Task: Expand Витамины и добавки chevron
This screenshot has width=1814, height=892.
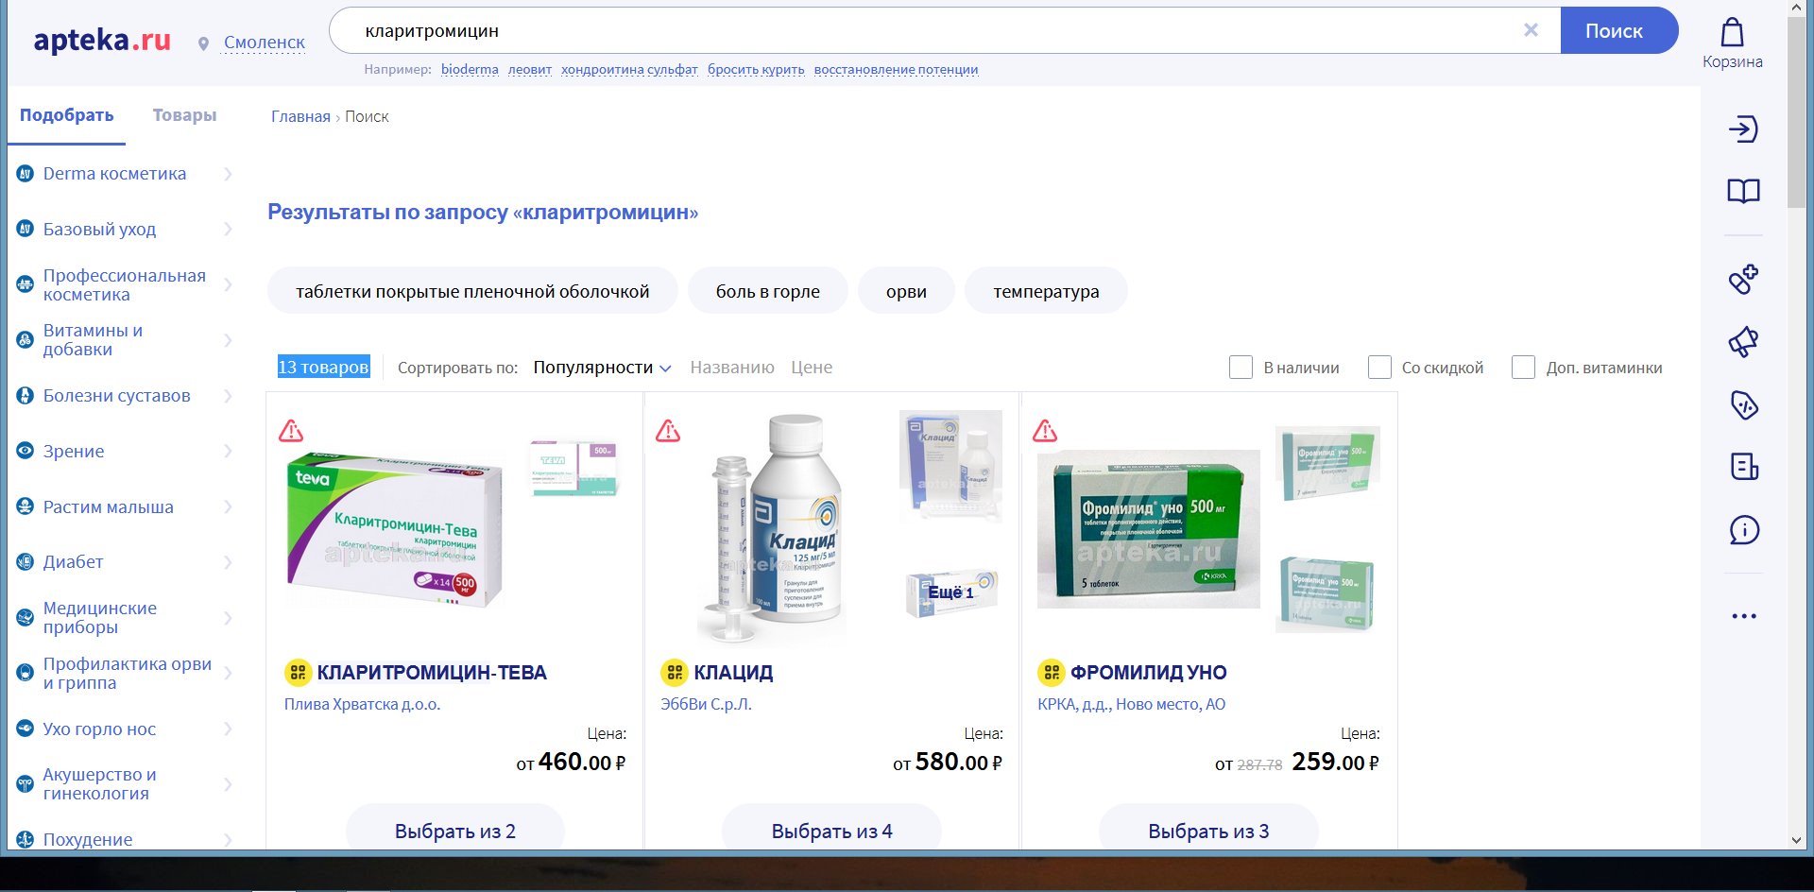Action: click(228, 340)
